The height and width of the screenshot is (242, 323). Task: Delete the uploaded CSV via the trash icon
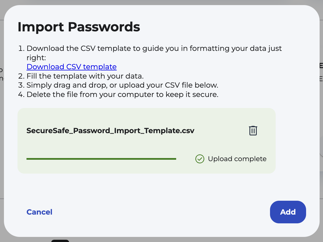point(253,130)
